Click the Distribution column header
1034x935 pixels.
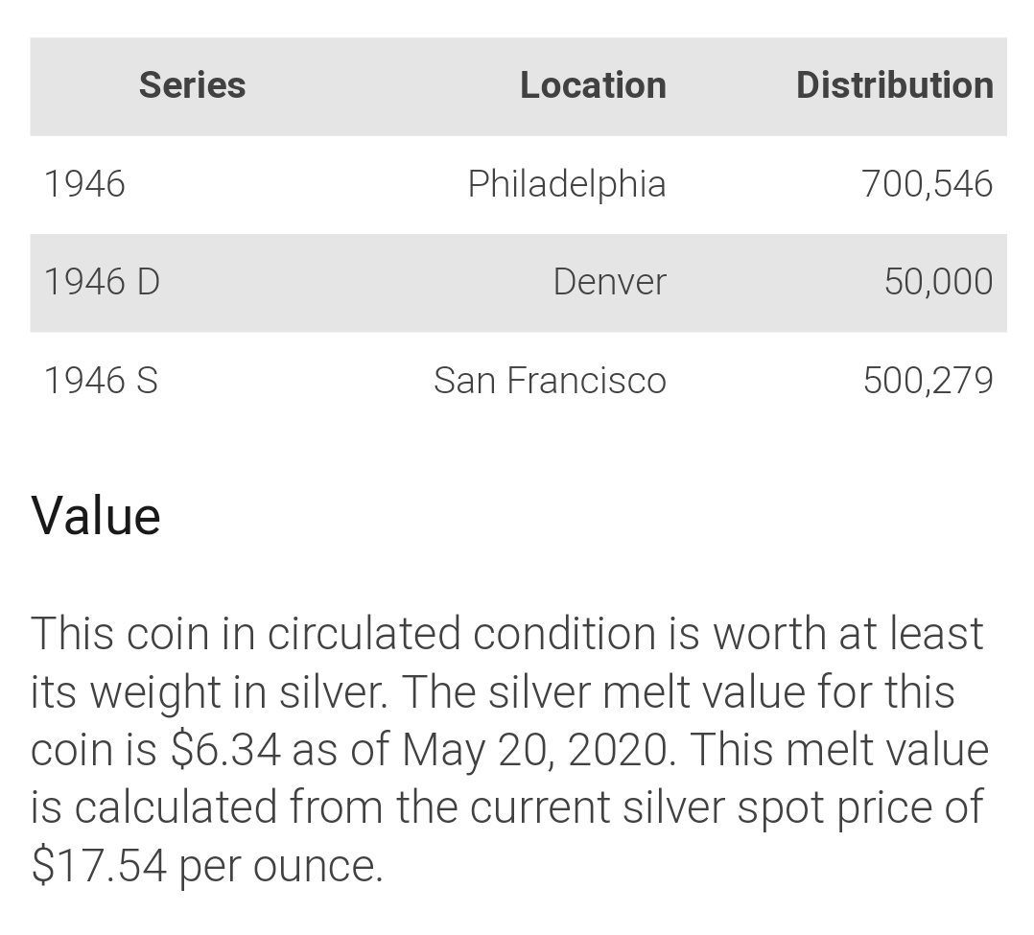point(894,85)
